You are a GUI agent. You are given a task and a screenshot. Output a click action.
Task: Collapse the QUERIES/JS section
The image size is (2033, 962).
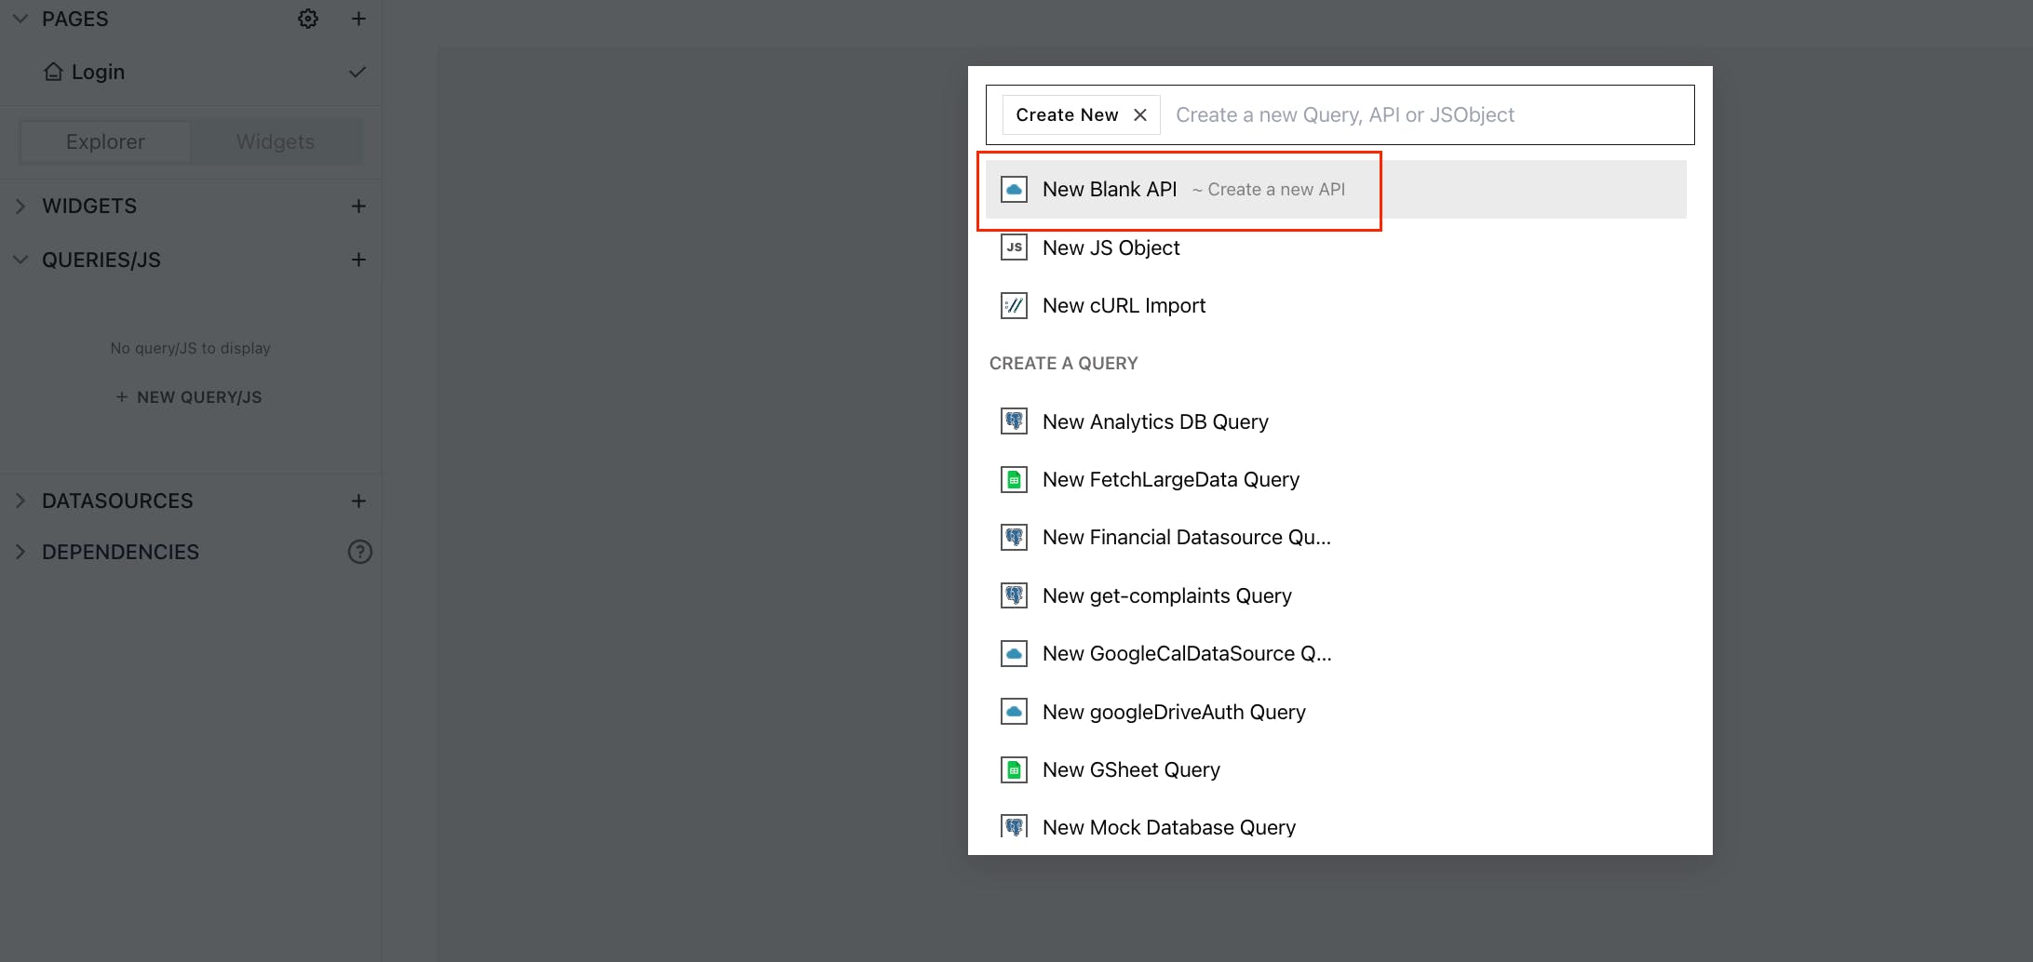(20, 260)
